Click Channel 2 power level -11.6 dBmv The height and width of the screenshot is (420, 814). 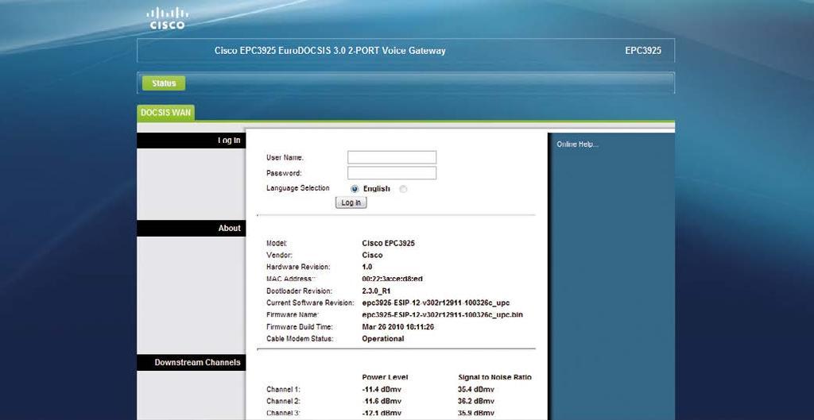pos(382,401)
